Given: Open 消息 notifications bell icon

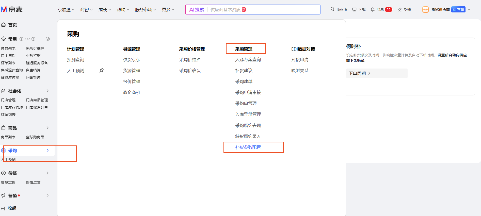Looking at the screenshot, I should [373, 10].
